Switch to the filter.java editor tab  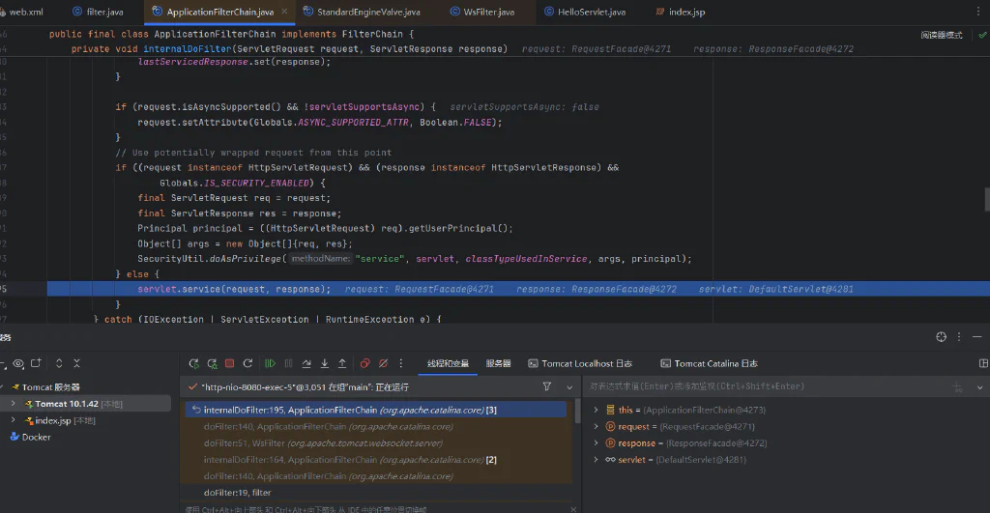click(99, 12)
